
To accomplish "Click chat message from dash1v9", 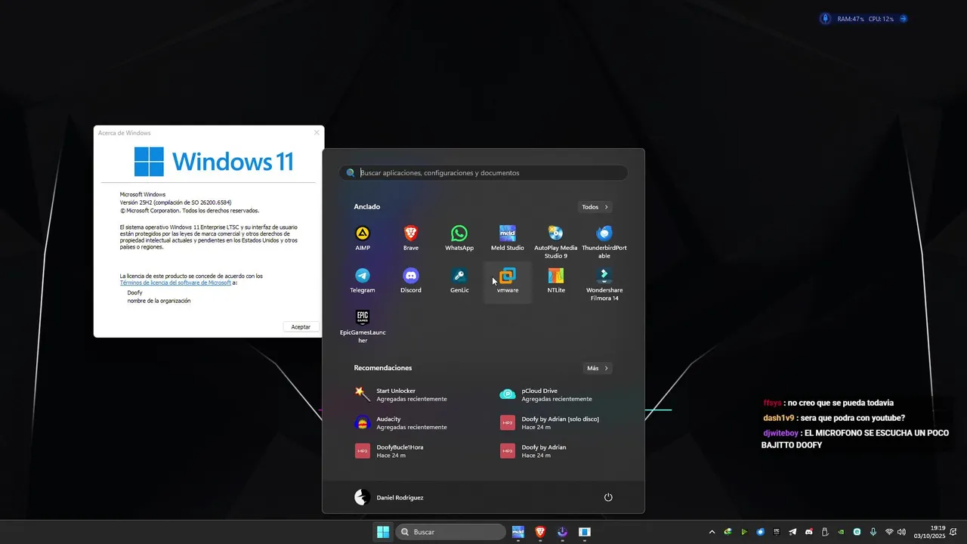I will pyautogui.click(x=834, y=418).
